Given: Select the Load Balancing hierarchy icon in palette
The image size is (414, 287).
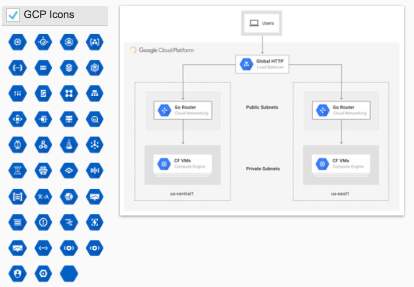Looking at the screenshot, I should (x=95, y=94).
